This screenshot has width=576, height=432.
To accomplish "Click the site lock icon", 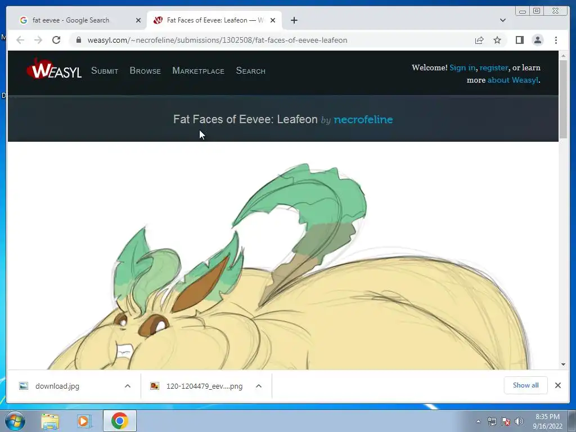I will click(x=79, y=40).
